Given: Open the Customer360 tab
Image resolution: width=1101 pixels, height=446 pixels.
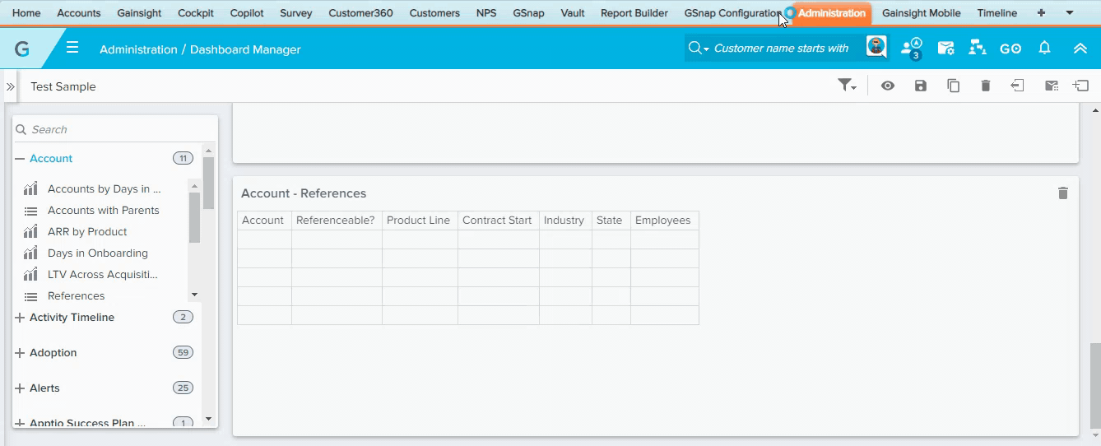Looking at the screenshot, I should click(360, 13).
